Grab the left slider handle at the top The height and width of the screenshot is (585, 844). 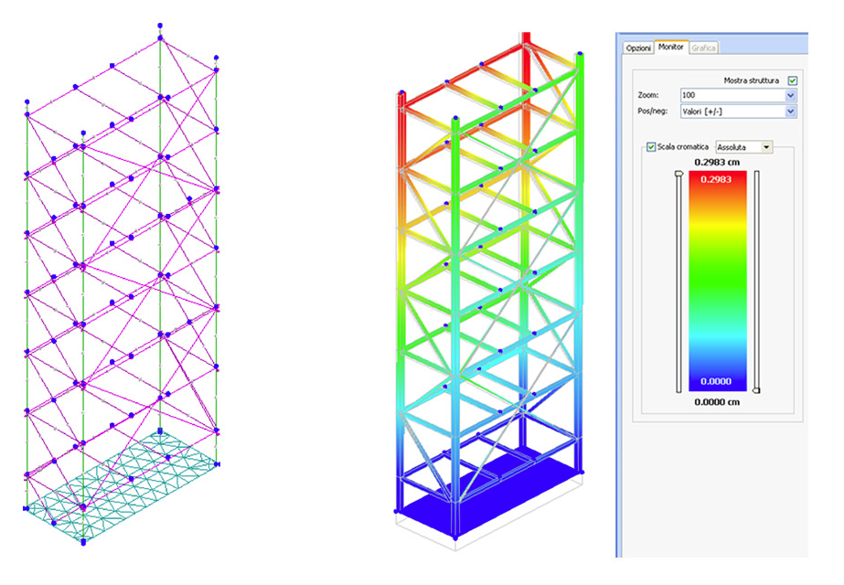tap(678, 173)
